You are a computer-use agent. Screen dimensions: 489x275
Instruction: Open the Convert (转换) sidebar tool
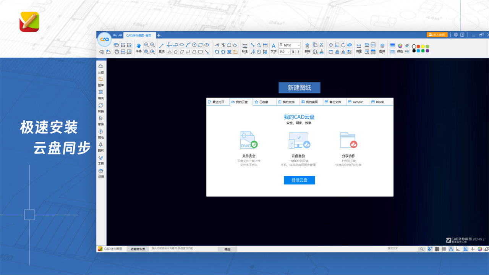(101, 107)
